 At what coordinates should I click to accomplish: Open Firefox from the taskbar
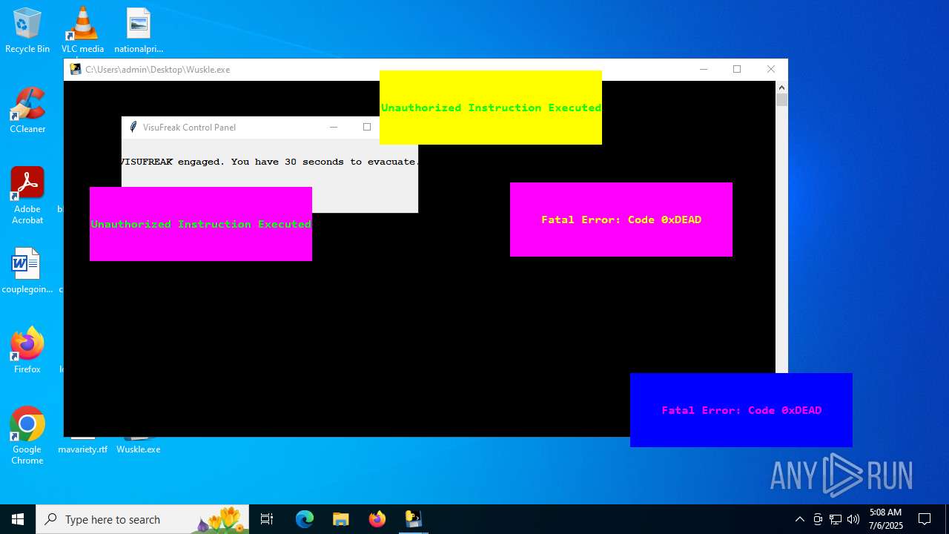click(377, 519)
